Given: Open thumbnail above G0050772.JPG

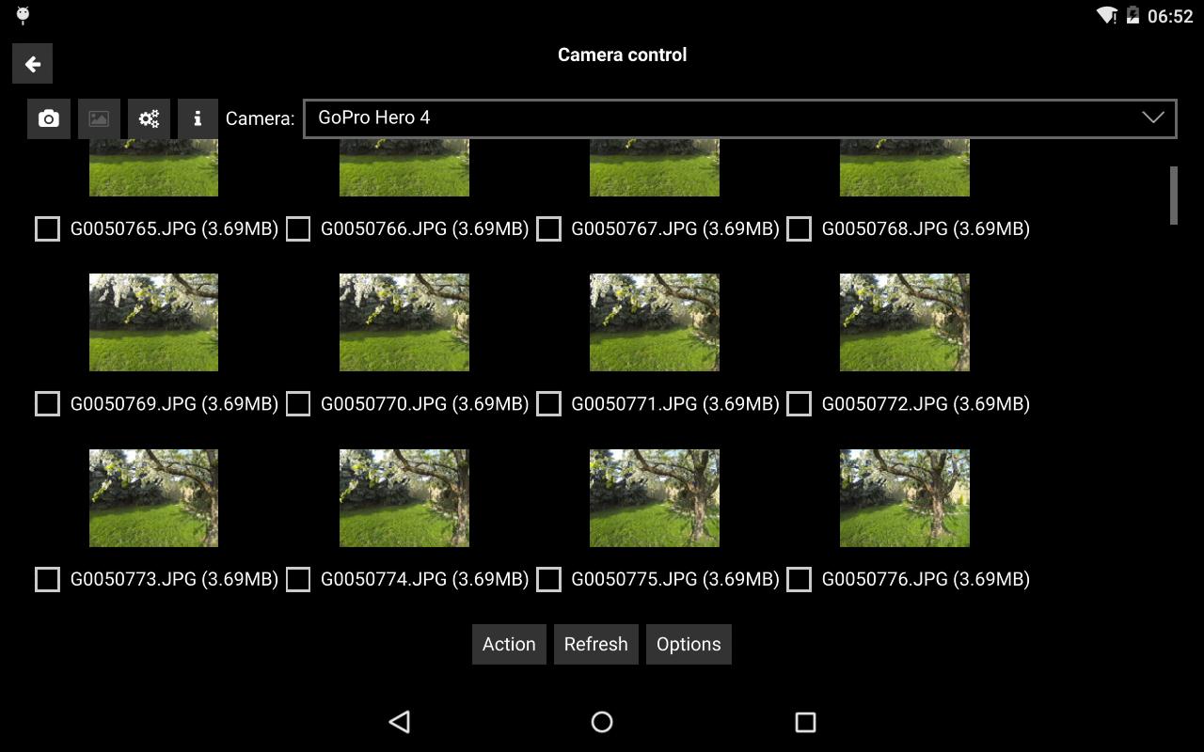Looking at the screenshot, I should point(905,322).
